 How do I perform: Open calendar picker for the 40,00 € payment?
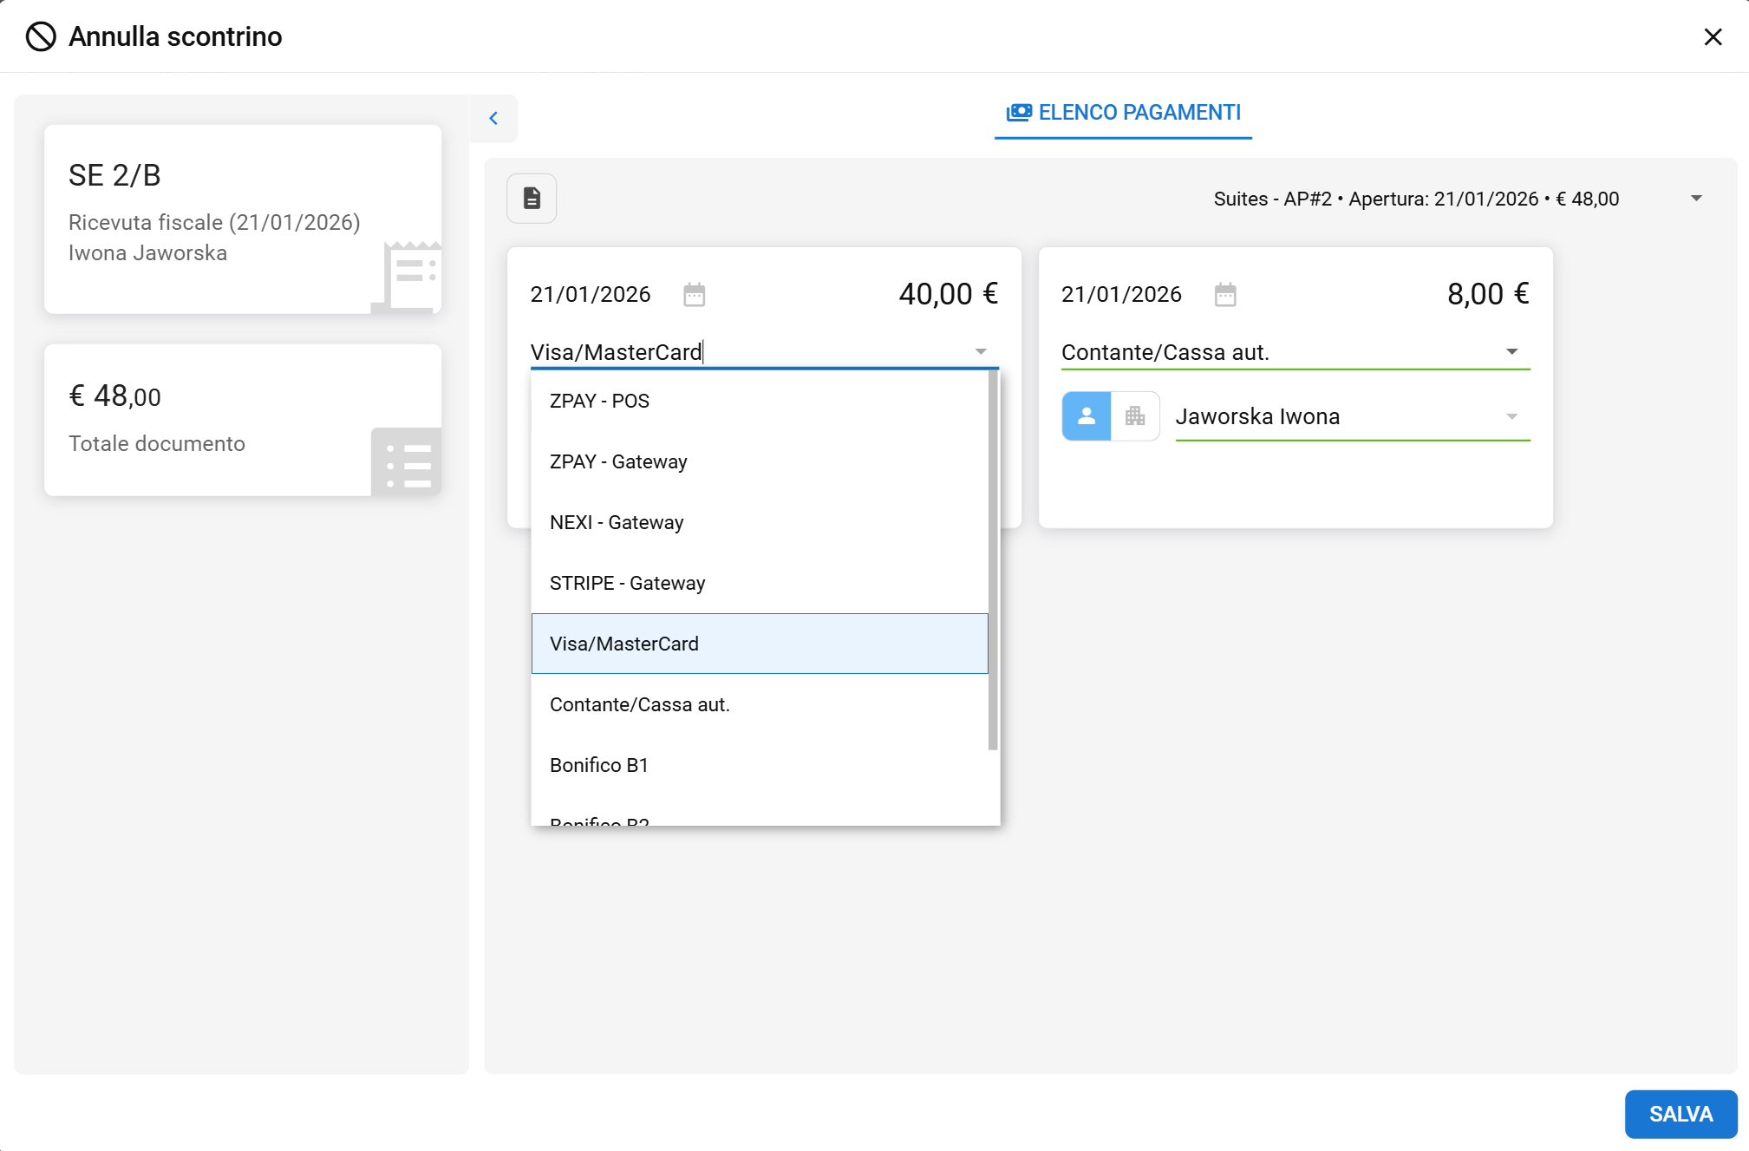(x=694, y=295)
